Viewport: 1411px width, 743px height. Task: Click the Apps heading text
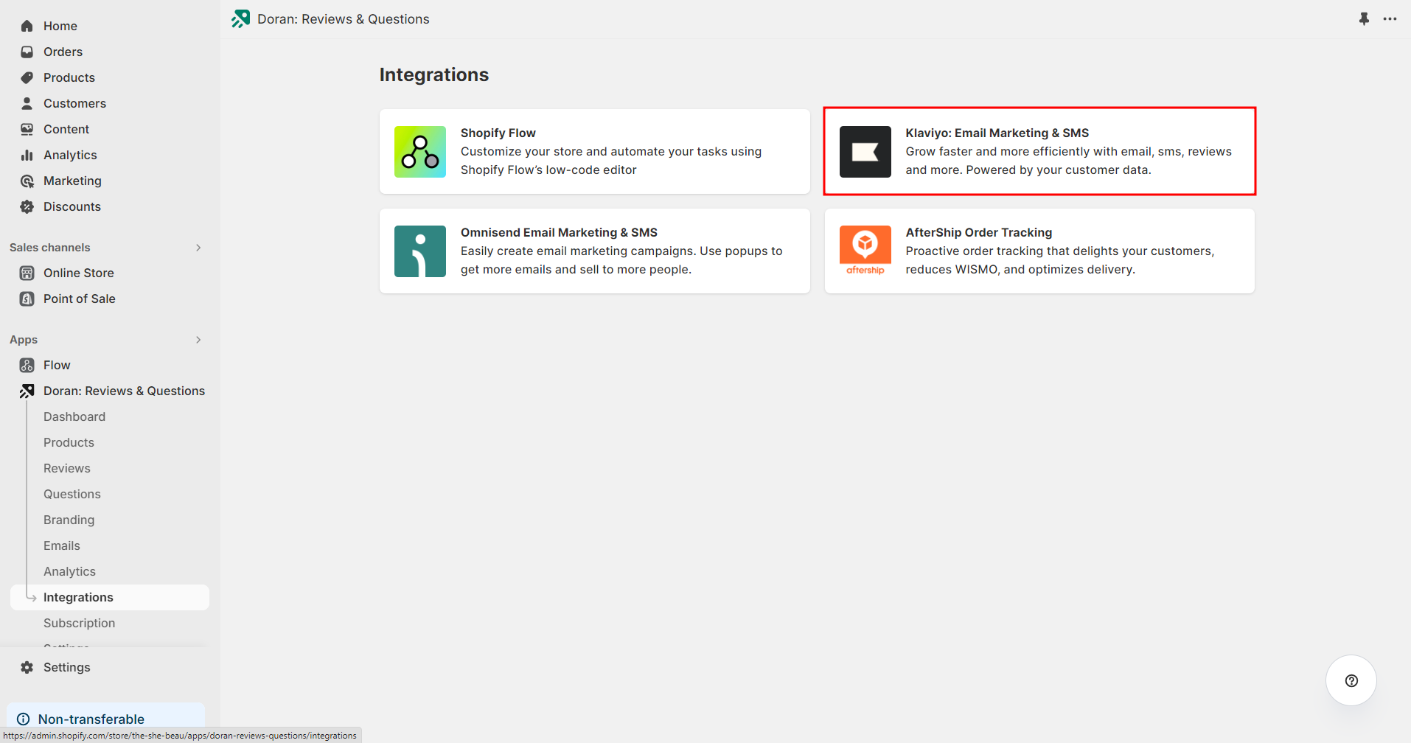[24, 340]
